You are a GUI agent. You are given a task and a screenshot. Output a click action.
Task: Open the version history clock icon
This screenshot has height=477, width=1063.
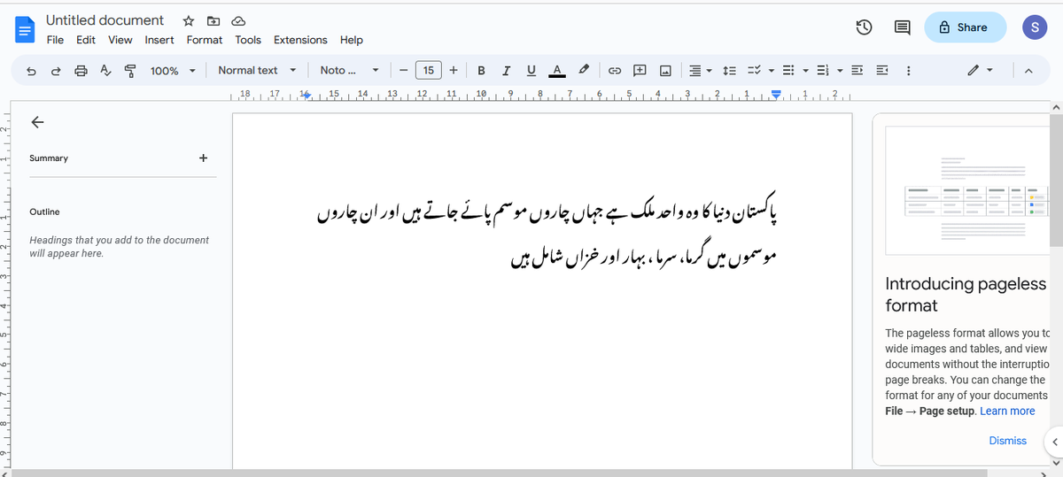(865, 27)
